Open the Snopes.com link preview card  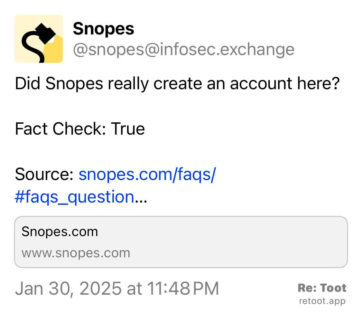(x=181, y=242)
